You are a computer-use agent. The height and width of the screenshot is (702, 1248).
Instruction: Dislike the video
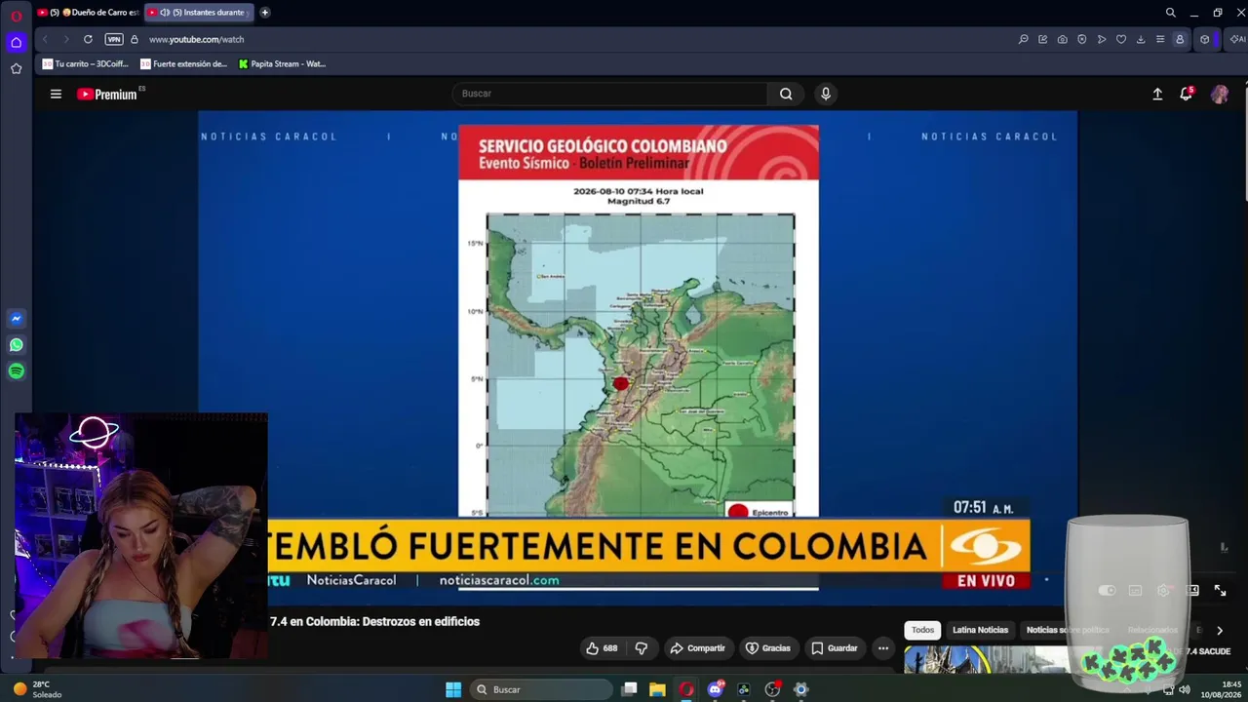(642, 648)
